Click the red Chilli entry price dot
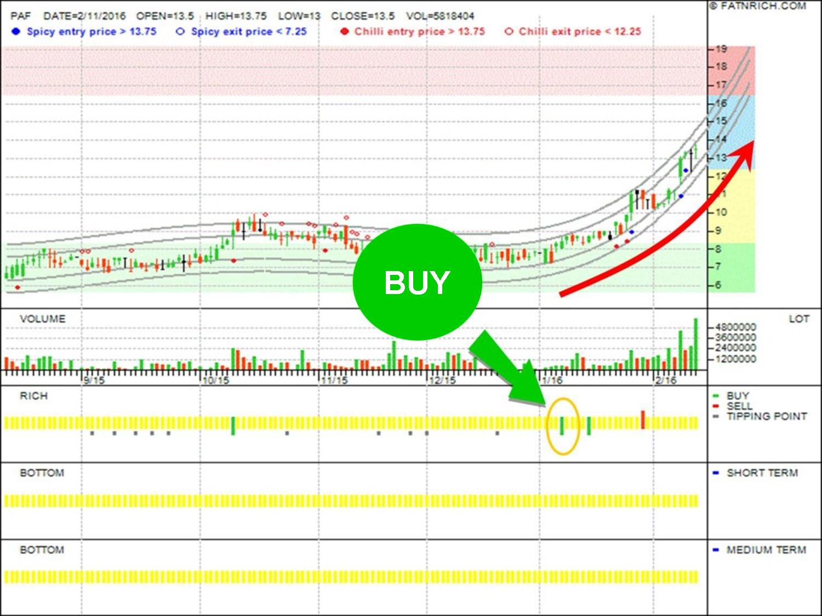The height and width of the screenshot is (616, 822). (x=344, y=32)
